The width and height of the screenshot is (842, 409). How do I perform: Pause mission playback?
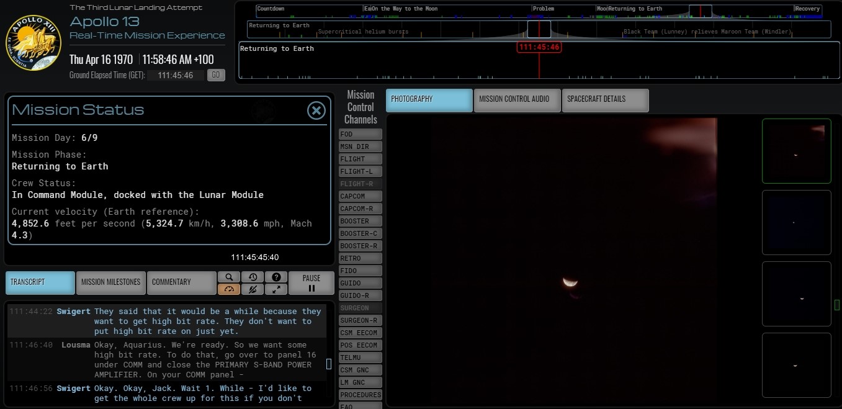click(311, 283)
